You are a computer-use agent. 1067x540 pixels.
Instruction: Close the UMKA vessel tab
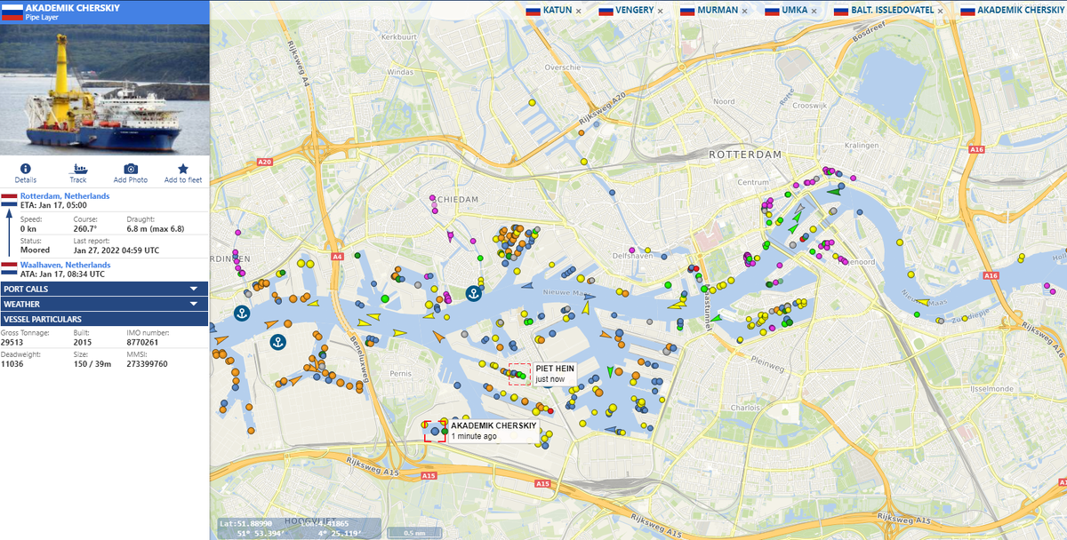pyautogui.click(x=814, y=11)
